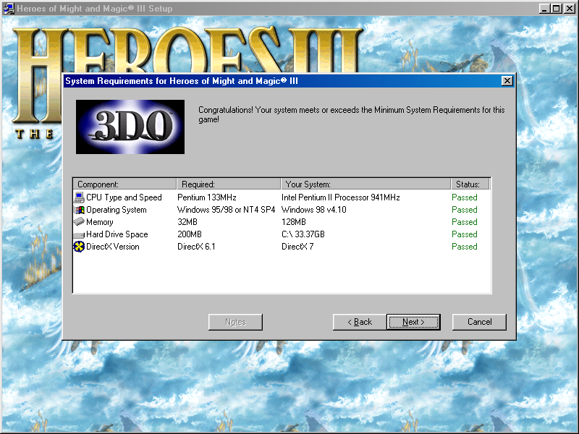The height and width of the screenshot is (434, 579).
Task: Click the Congratulations message text
Action: tap(352, 114)
